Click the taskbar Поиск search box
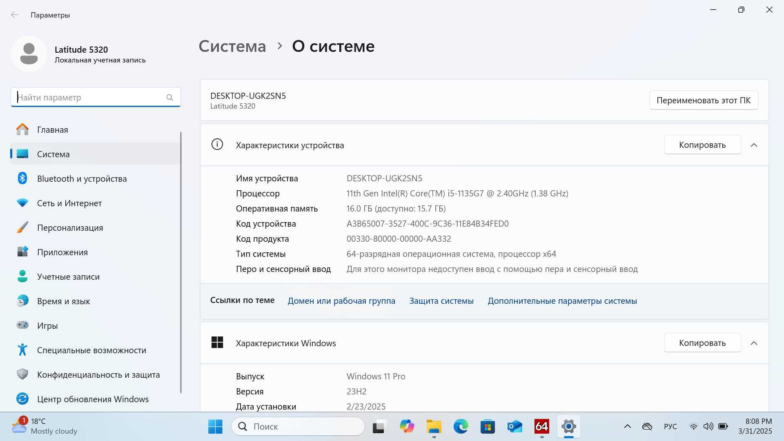 click(298, 427)
